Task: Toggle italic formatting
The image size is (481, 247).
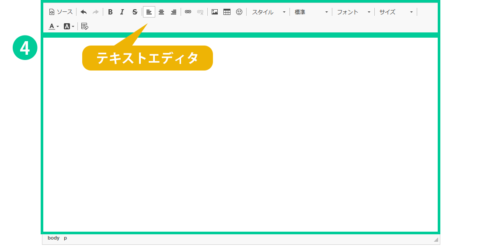Action: (x=122, y=12)
